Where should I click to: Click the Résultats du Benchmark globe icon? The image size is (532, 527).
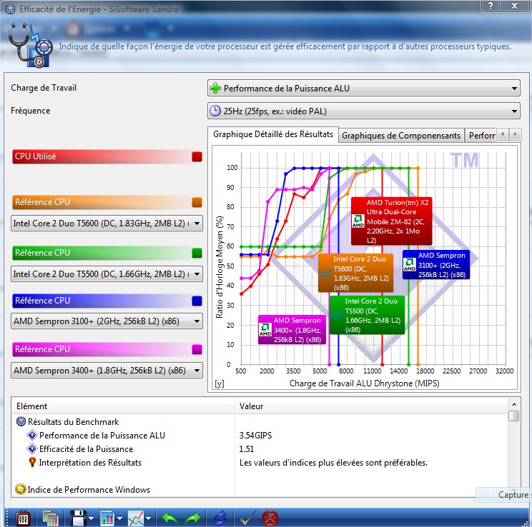point(21,421)
